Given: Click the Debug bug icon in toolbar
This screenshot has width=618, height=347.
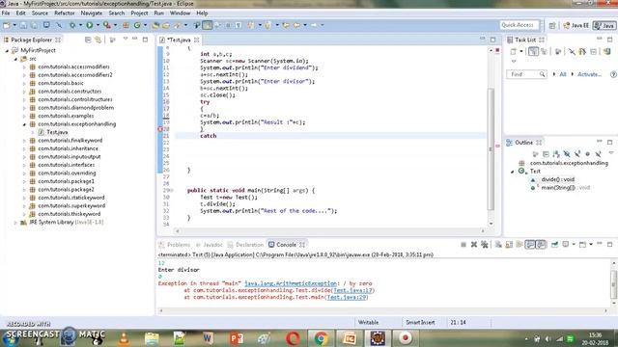Looking at the screenshot, I should click(72, 25).
